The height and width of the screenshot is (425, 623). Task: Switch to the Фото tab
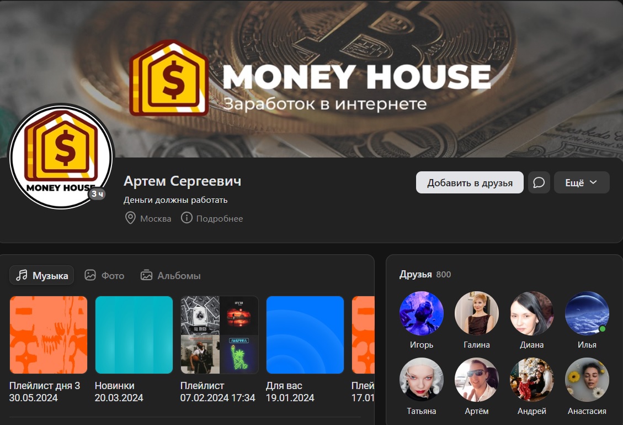tap(104, 275)
